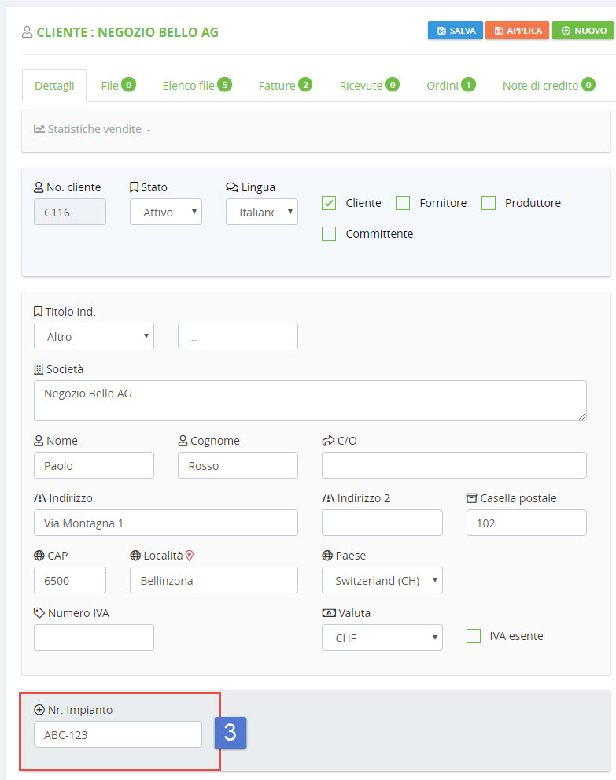Click the sales statistics chart icon
Image resolution: width=616 pixels, height=780 pixels.
[x=39, y=128]
